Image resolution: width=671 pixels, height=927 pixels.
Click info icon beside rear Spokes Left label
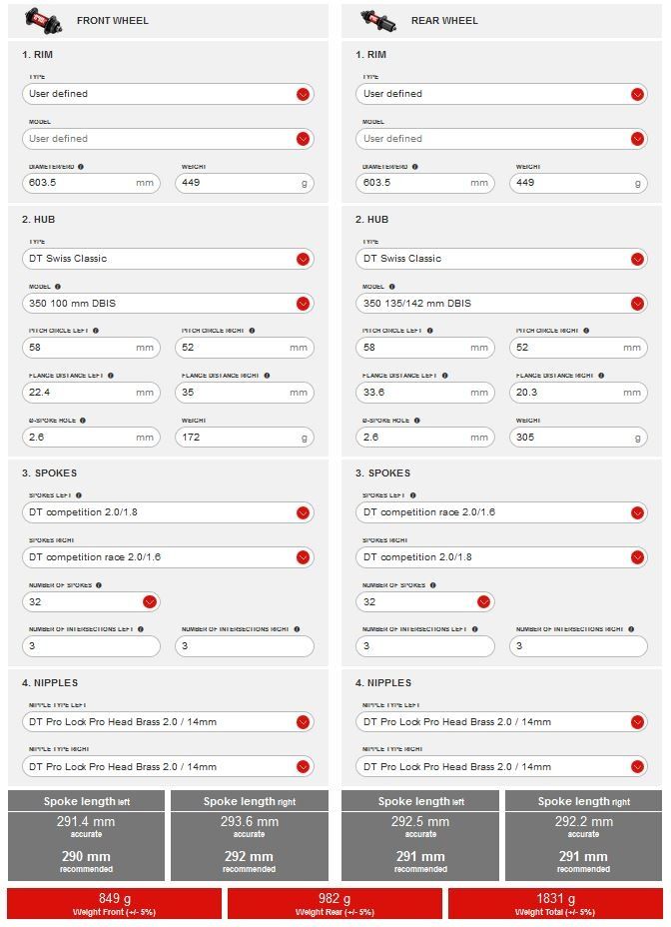point(412,495)
